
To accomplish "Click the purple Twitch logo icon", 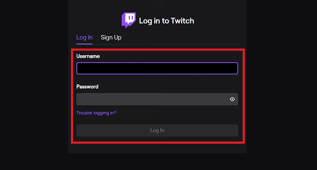I will click(129, 20).
